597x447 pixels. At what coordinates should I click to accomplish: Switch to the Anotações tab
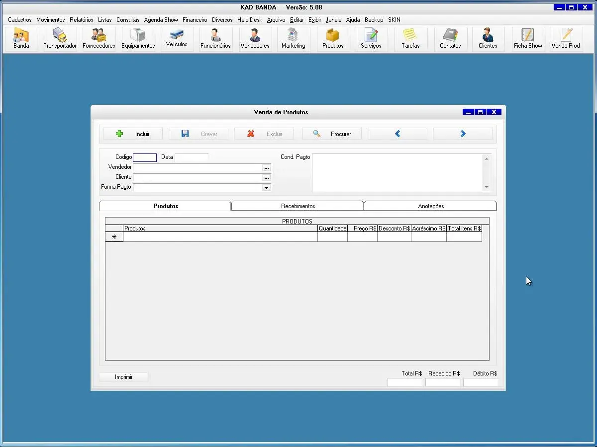click(x=430, y=206)
